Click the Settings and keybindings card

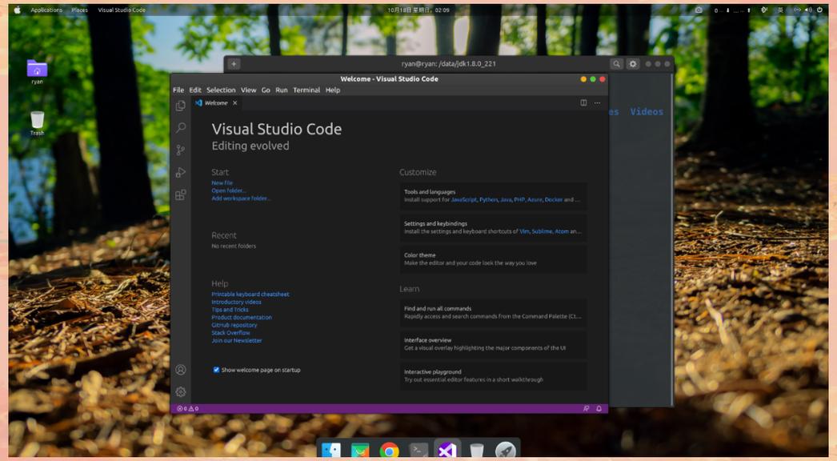(493, 227)
